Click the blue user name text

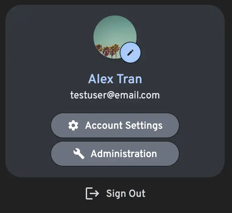pos(115,79)
